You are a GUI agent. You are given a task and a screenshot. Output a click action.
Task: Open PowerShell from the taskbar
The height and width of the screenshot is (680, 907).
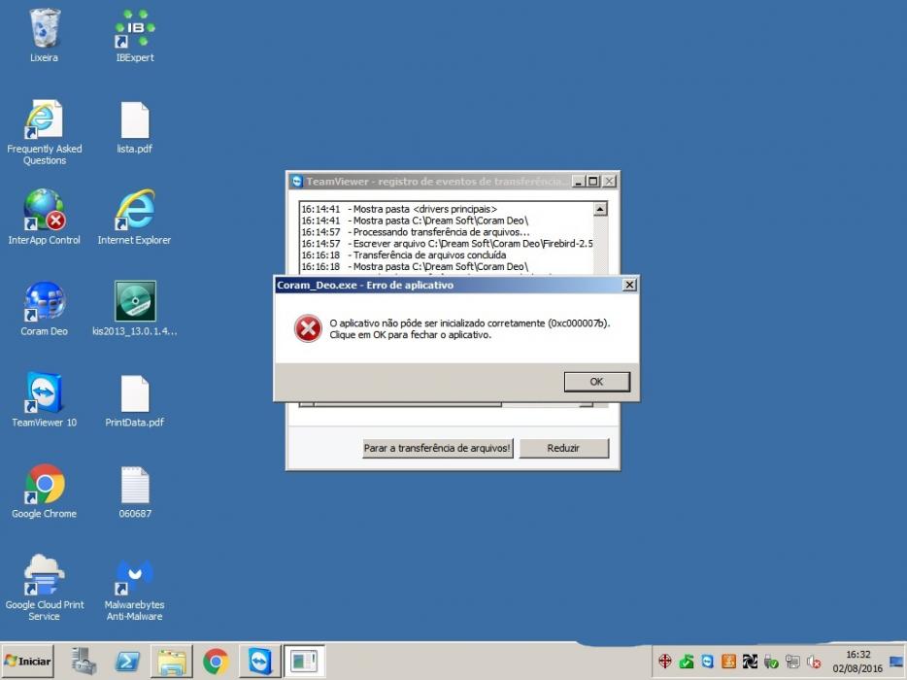pyautogui.click(x=127, y=661)
